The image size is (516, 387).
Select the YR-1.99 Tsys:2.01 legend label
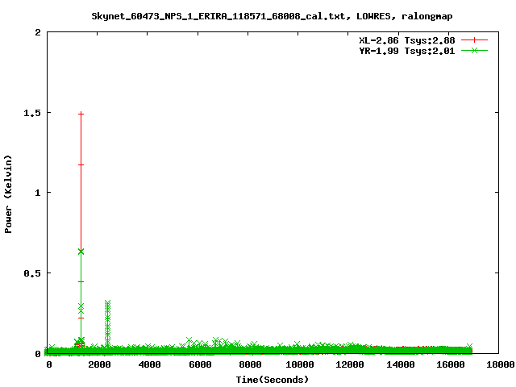[x=406, y=51]
